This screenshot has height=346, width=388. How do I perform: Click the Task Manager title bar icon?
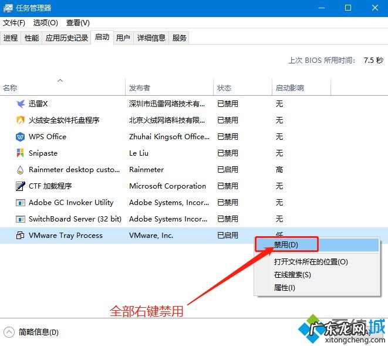click(8, 8)
